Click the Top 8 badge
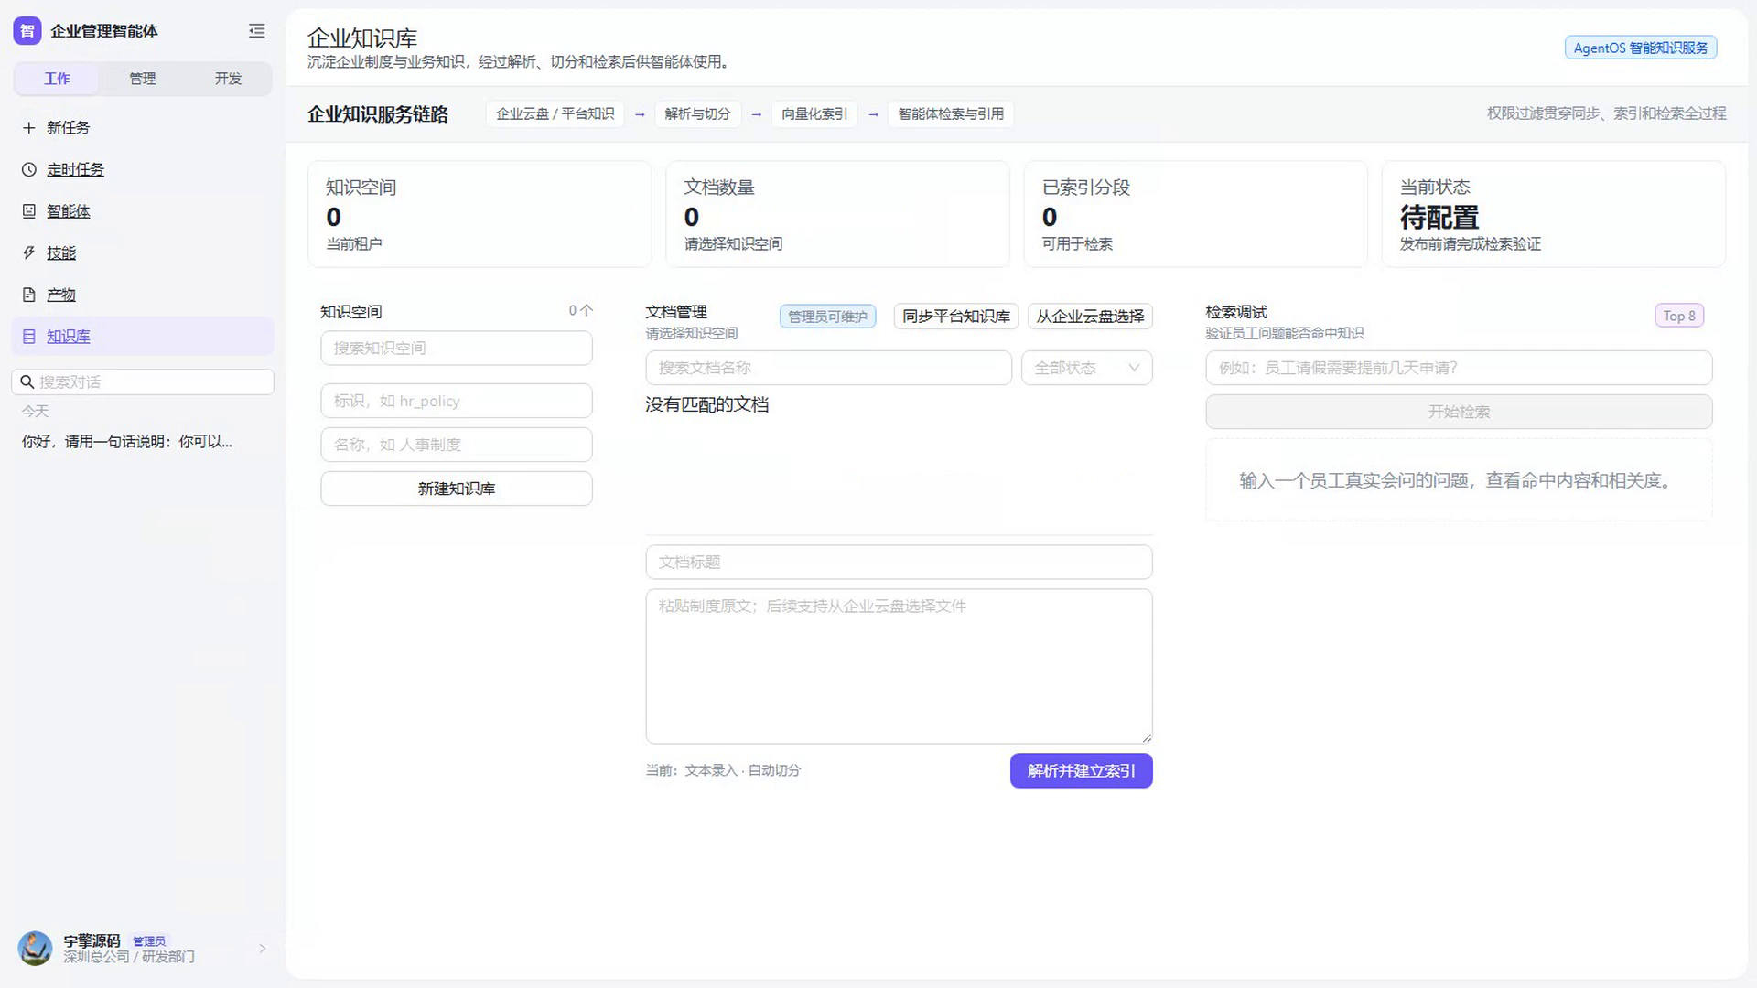1757x988 pixels. point(1679,316)
